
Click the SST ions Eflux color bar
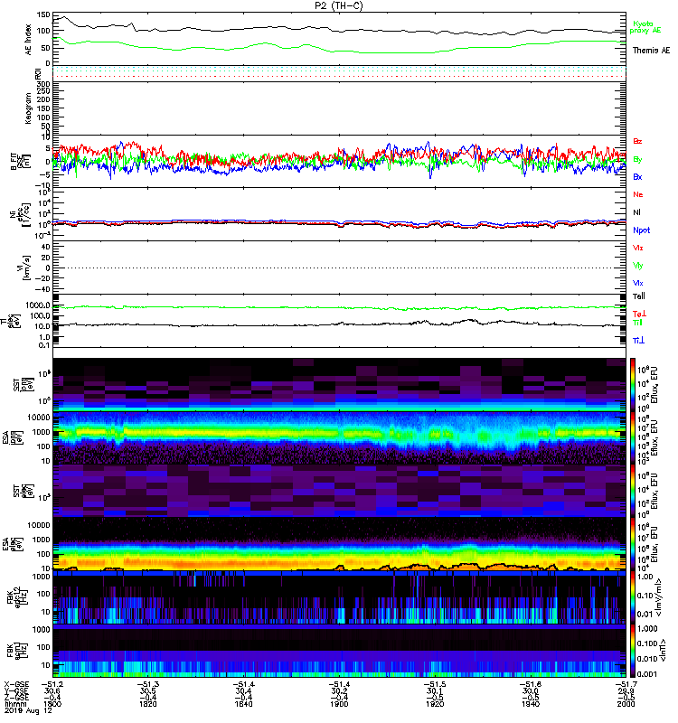point(633,384)
